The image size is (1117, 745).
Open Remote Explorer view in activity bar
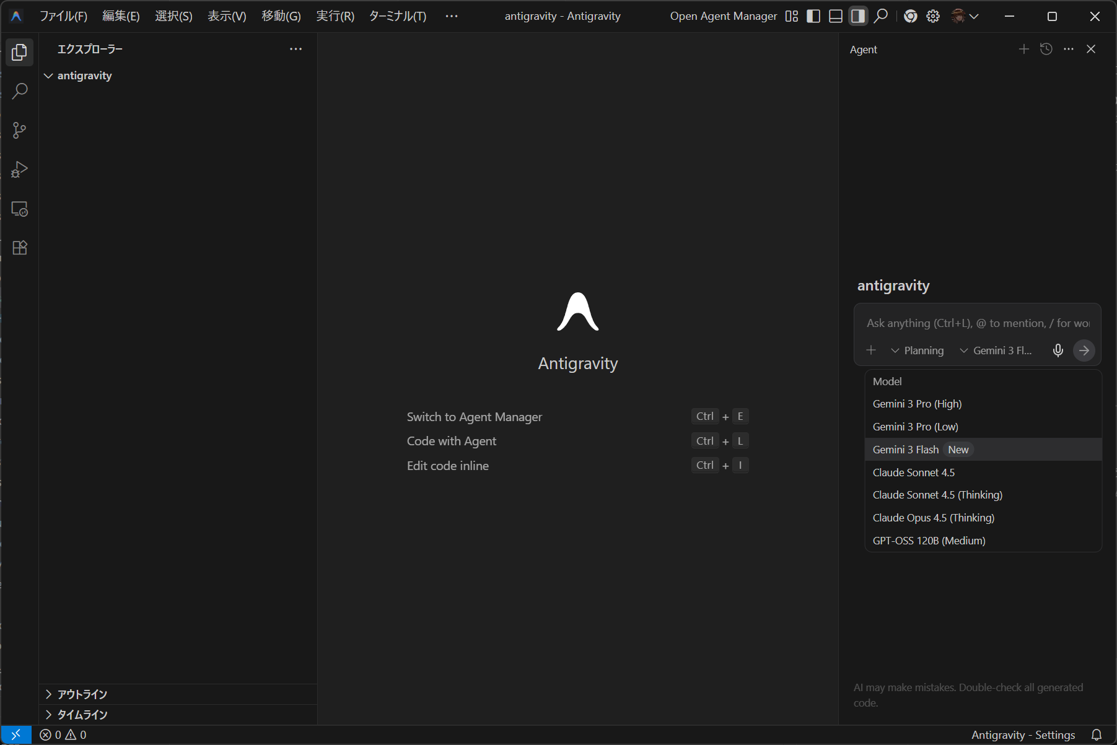(x=20, y=209)
